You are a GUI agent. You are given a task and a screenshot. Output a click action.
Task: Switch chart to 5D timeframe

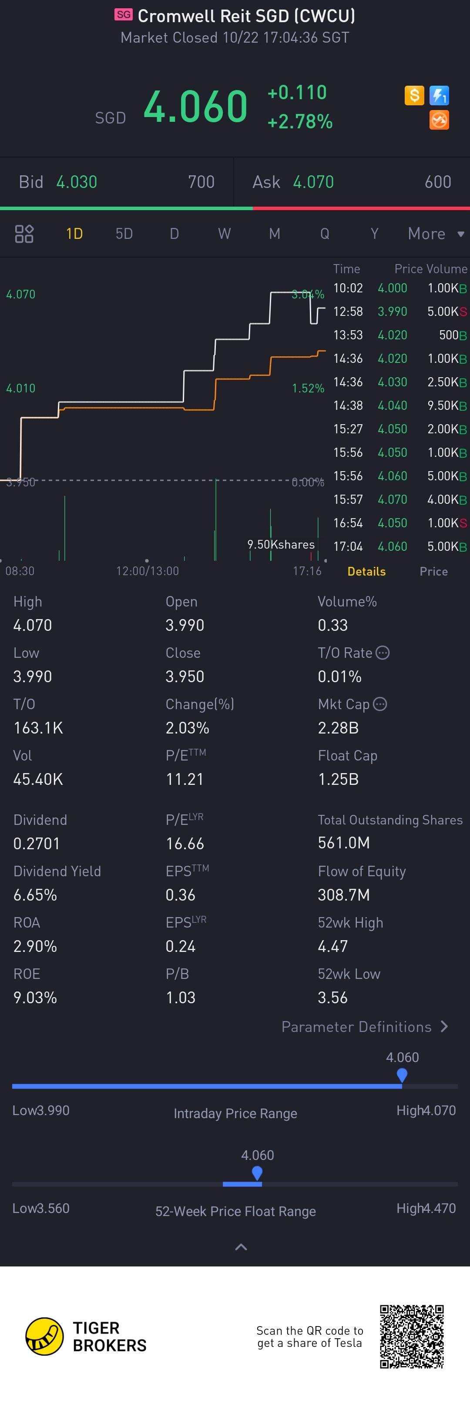pos(124,234)
